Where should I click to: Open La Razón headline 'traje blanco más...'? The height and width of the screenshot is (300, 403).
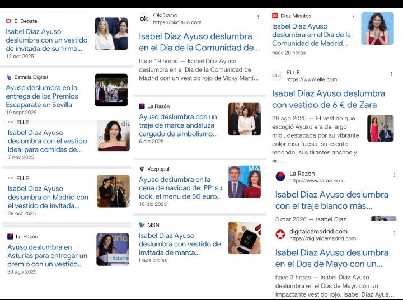pyautogui.click(x=332, y=200)
